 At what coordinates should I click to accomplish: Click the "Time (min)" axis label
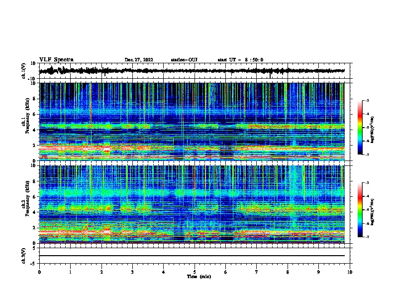199,277
